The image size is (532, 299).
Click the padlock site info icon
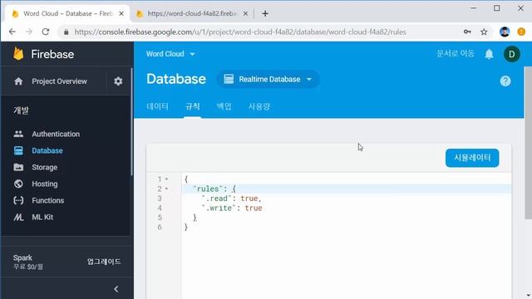point(66,32)
